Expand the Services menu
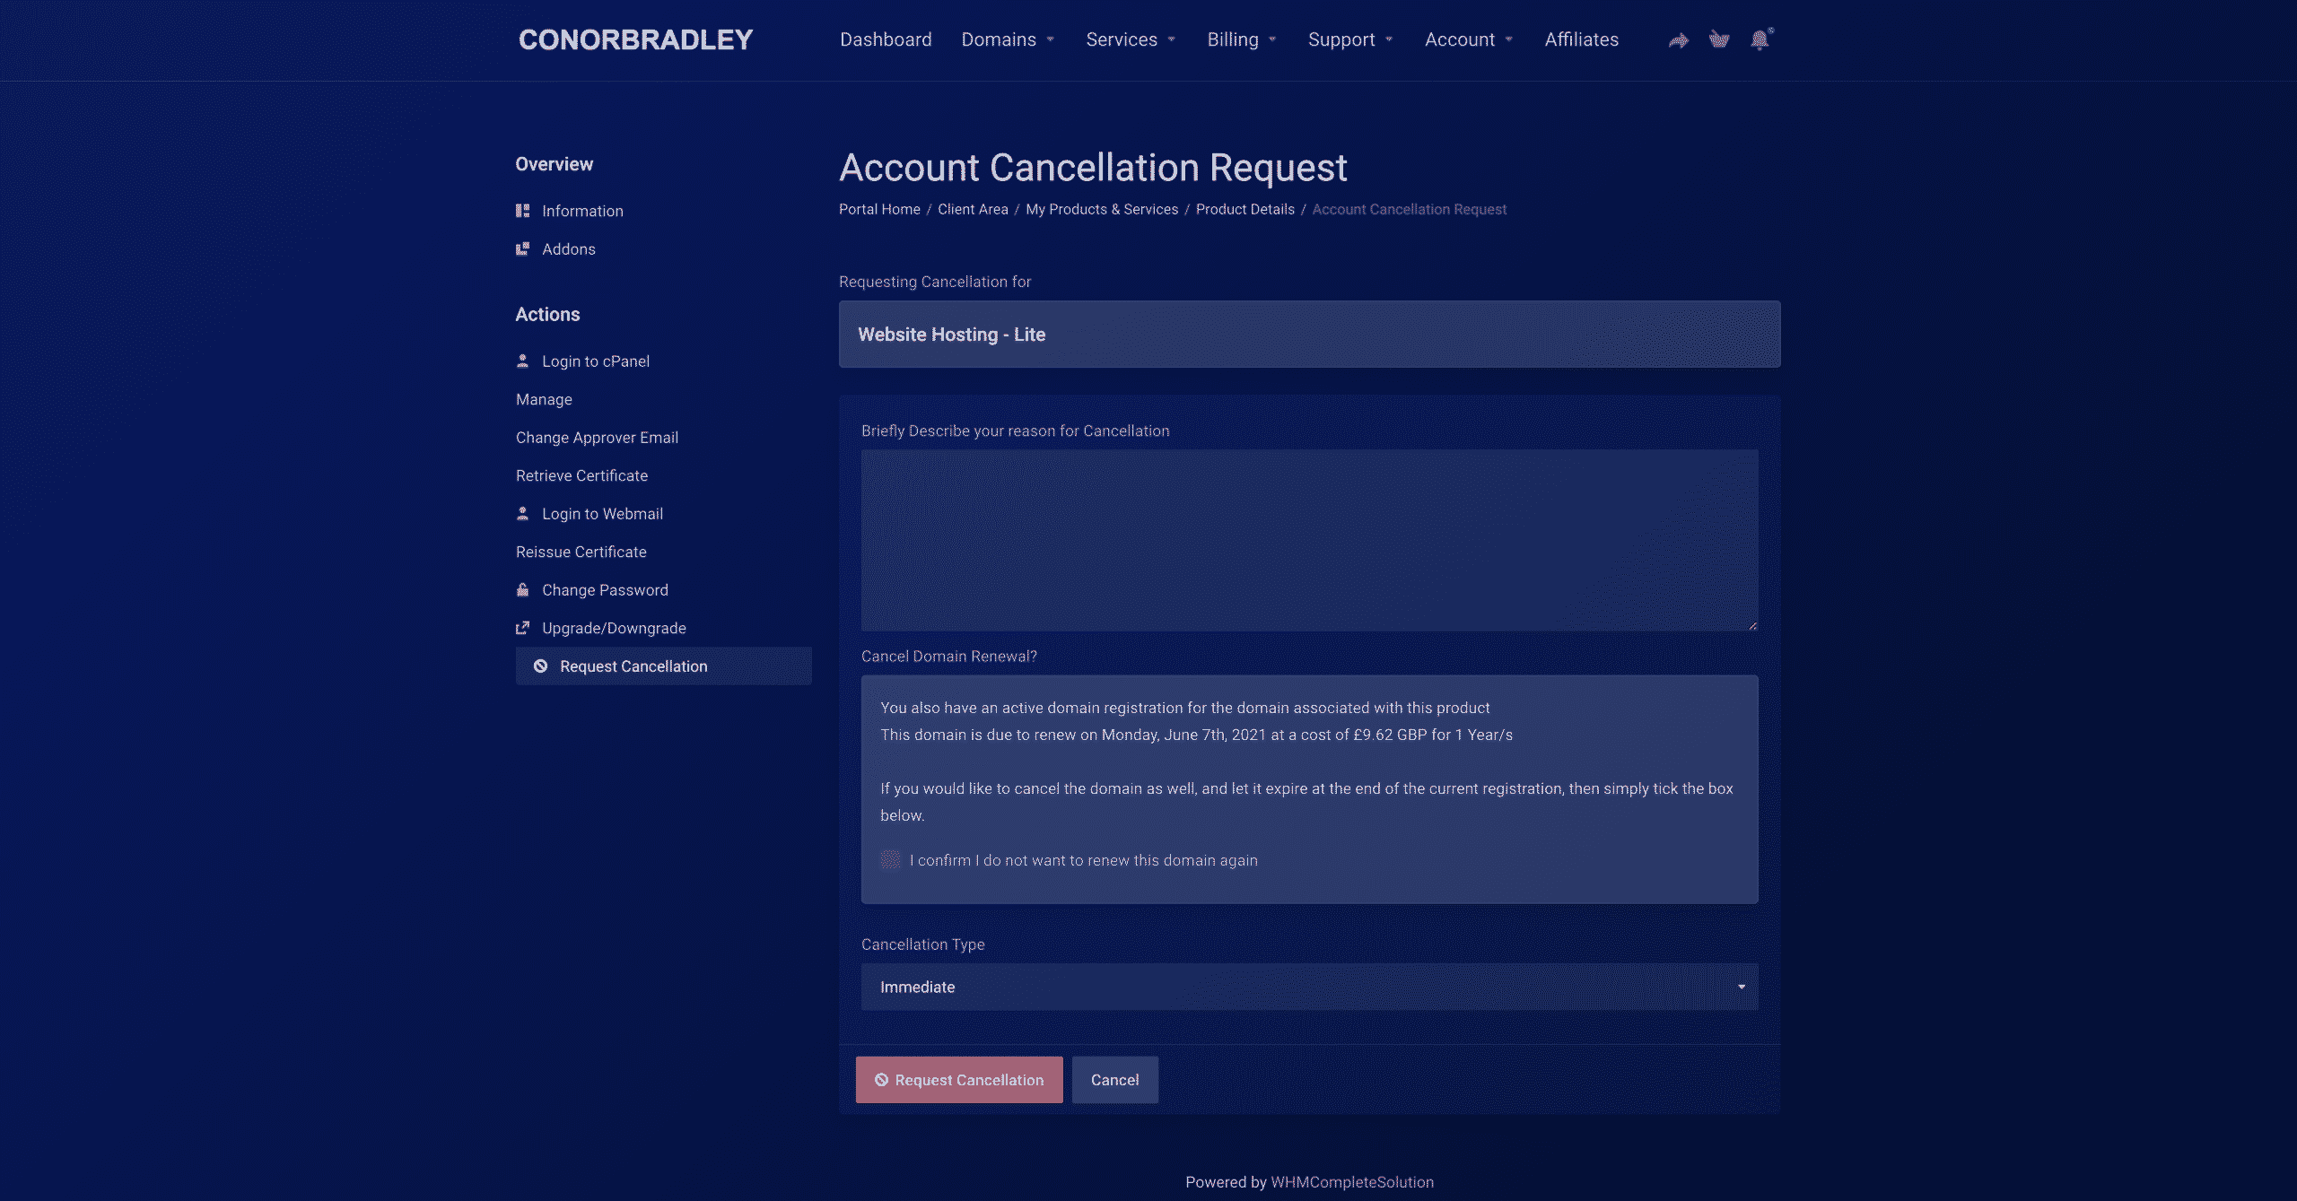2297x1201 pixels. pos(1131,39)
